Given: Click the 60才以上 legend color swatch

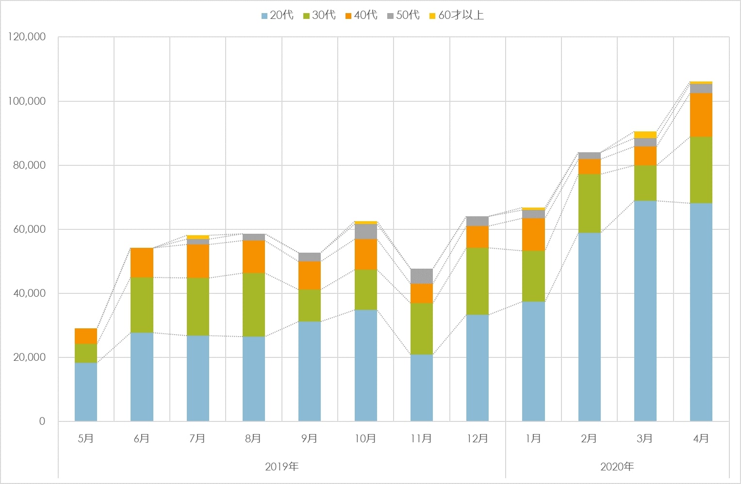Looking at the screenshot, I should pos(432,16).
